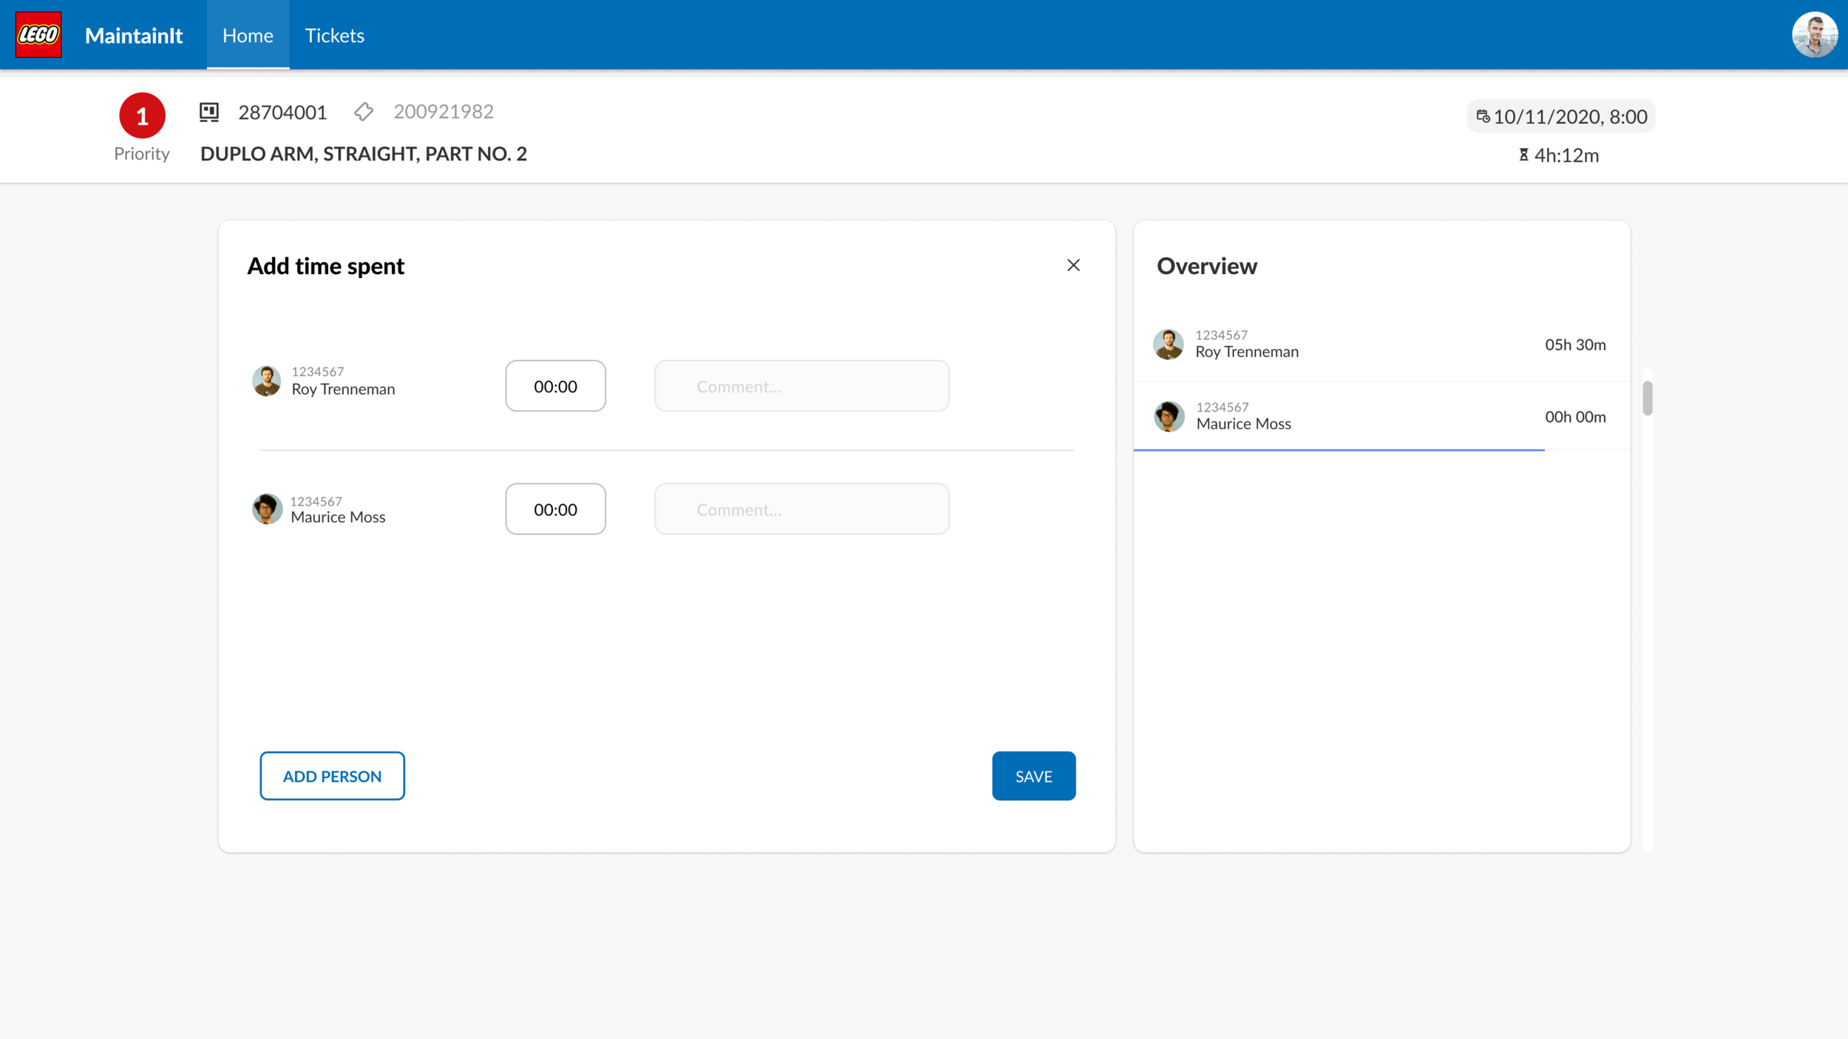Click the Overview heading
This screenshot has height=1039, width=1848.
coord(1207,266)
